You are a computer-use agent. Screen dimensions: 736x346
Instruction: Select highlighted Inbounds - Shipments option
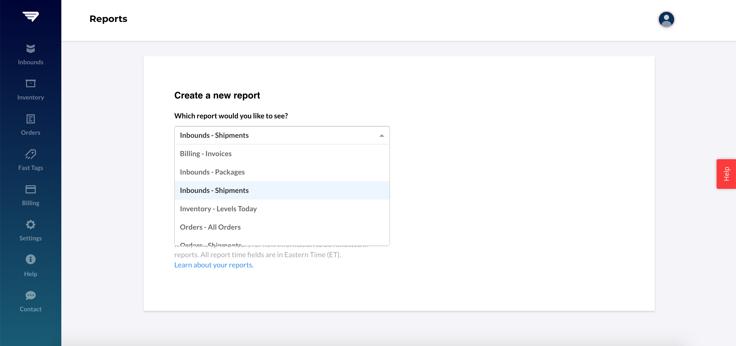[282, 190]
